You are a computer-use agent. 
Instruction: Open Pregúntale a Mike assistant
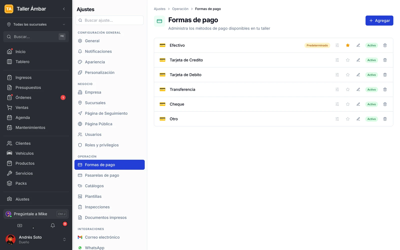[x=36, y=214]
